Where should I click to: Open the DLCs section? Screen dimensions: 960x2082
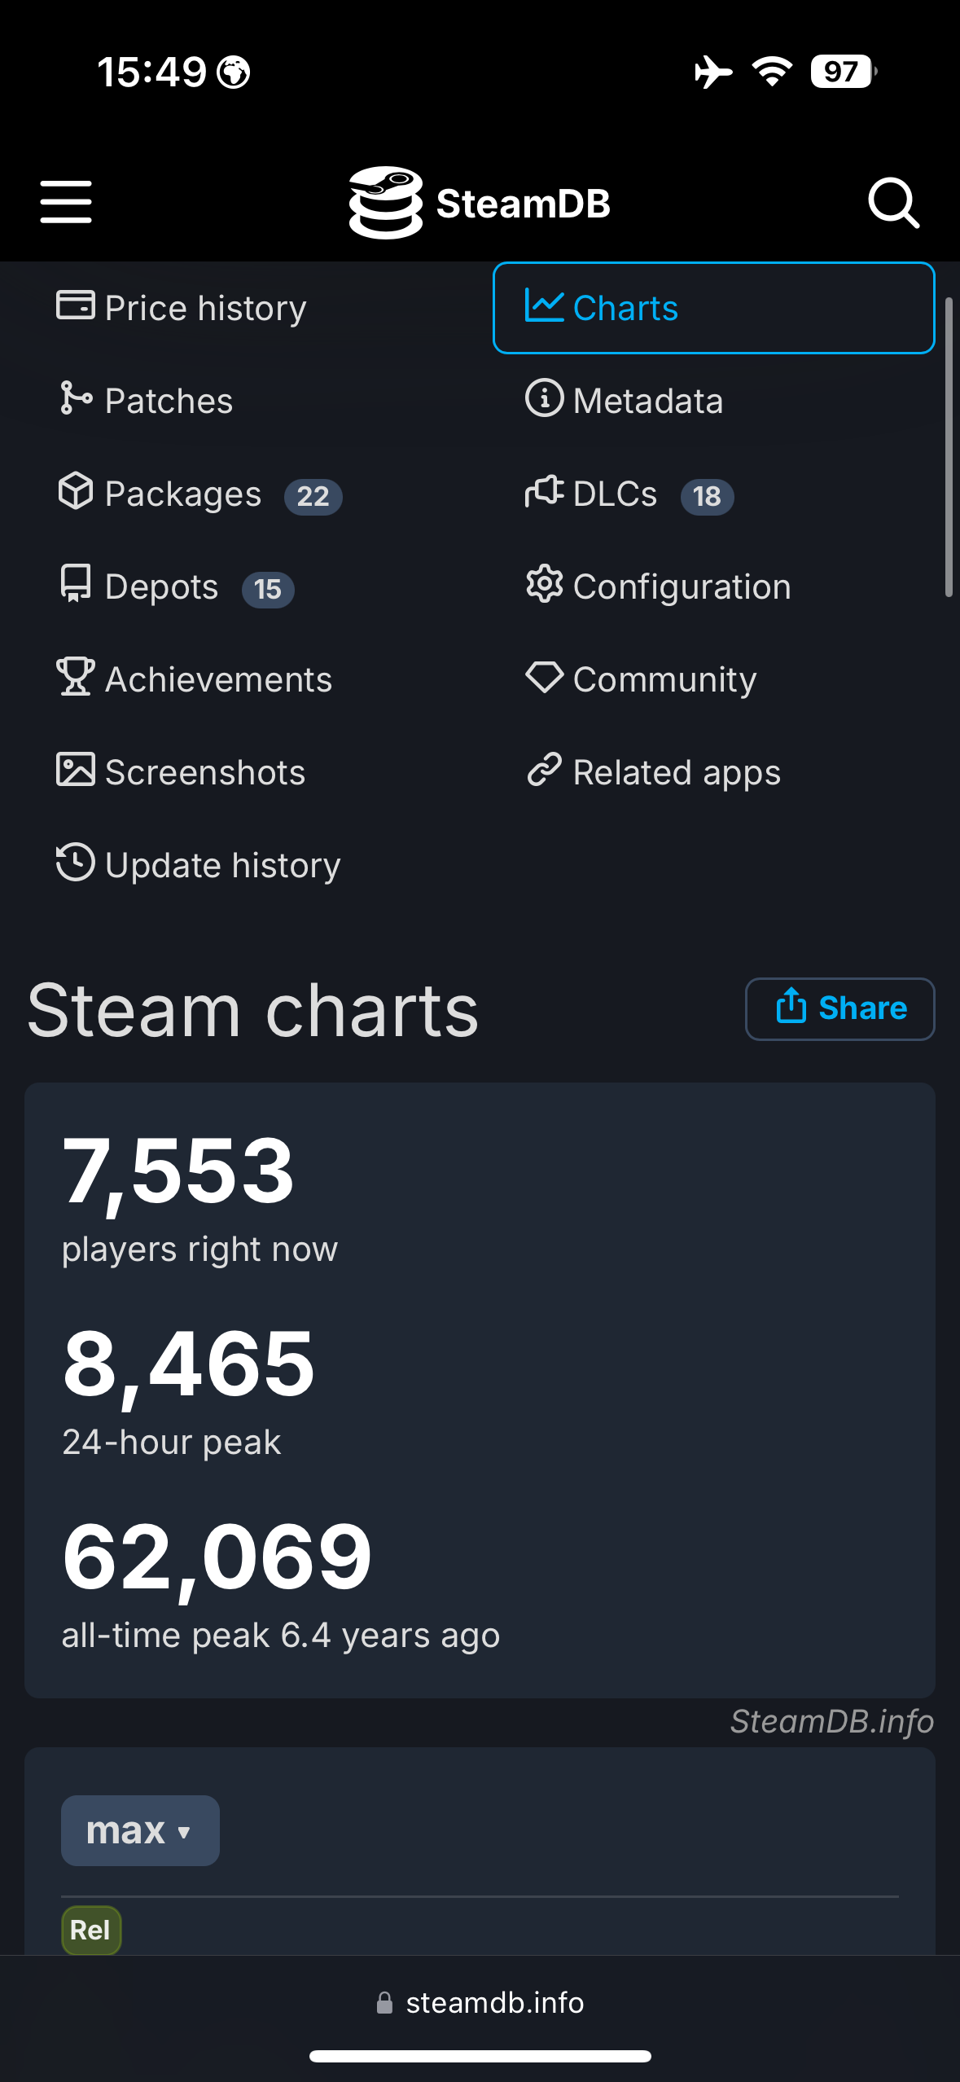tap(629, 494)
